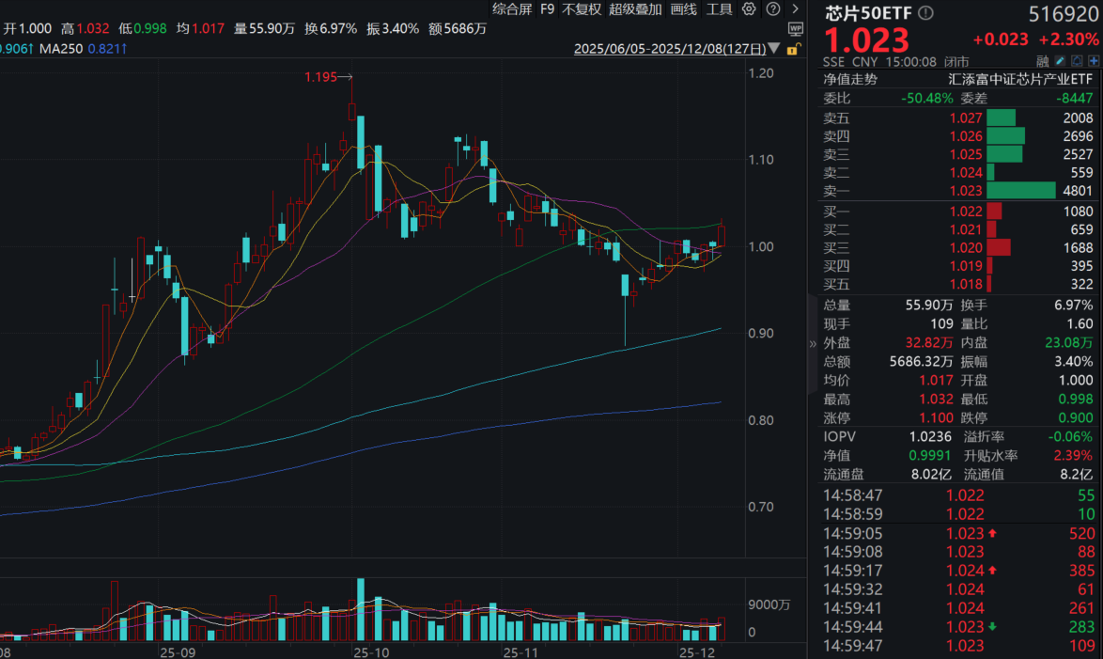Click the info circle icon beside 芯片50ETF

tap(925, 12)
